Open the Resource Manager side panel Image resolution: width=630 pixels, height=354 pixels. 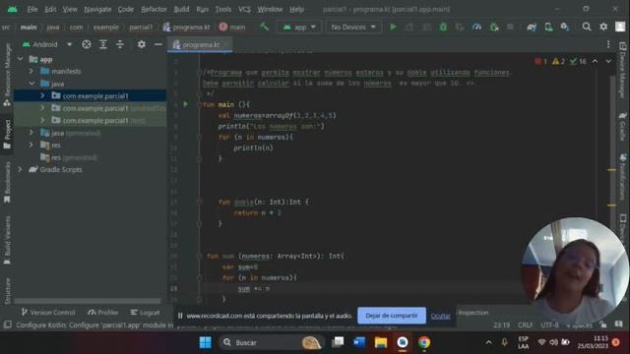point(7,75)
